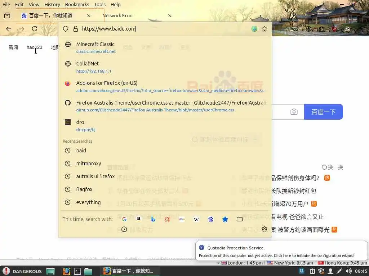Search this time with Bing
Viewport: 369px width, 276px height.
tap(153, 219)
